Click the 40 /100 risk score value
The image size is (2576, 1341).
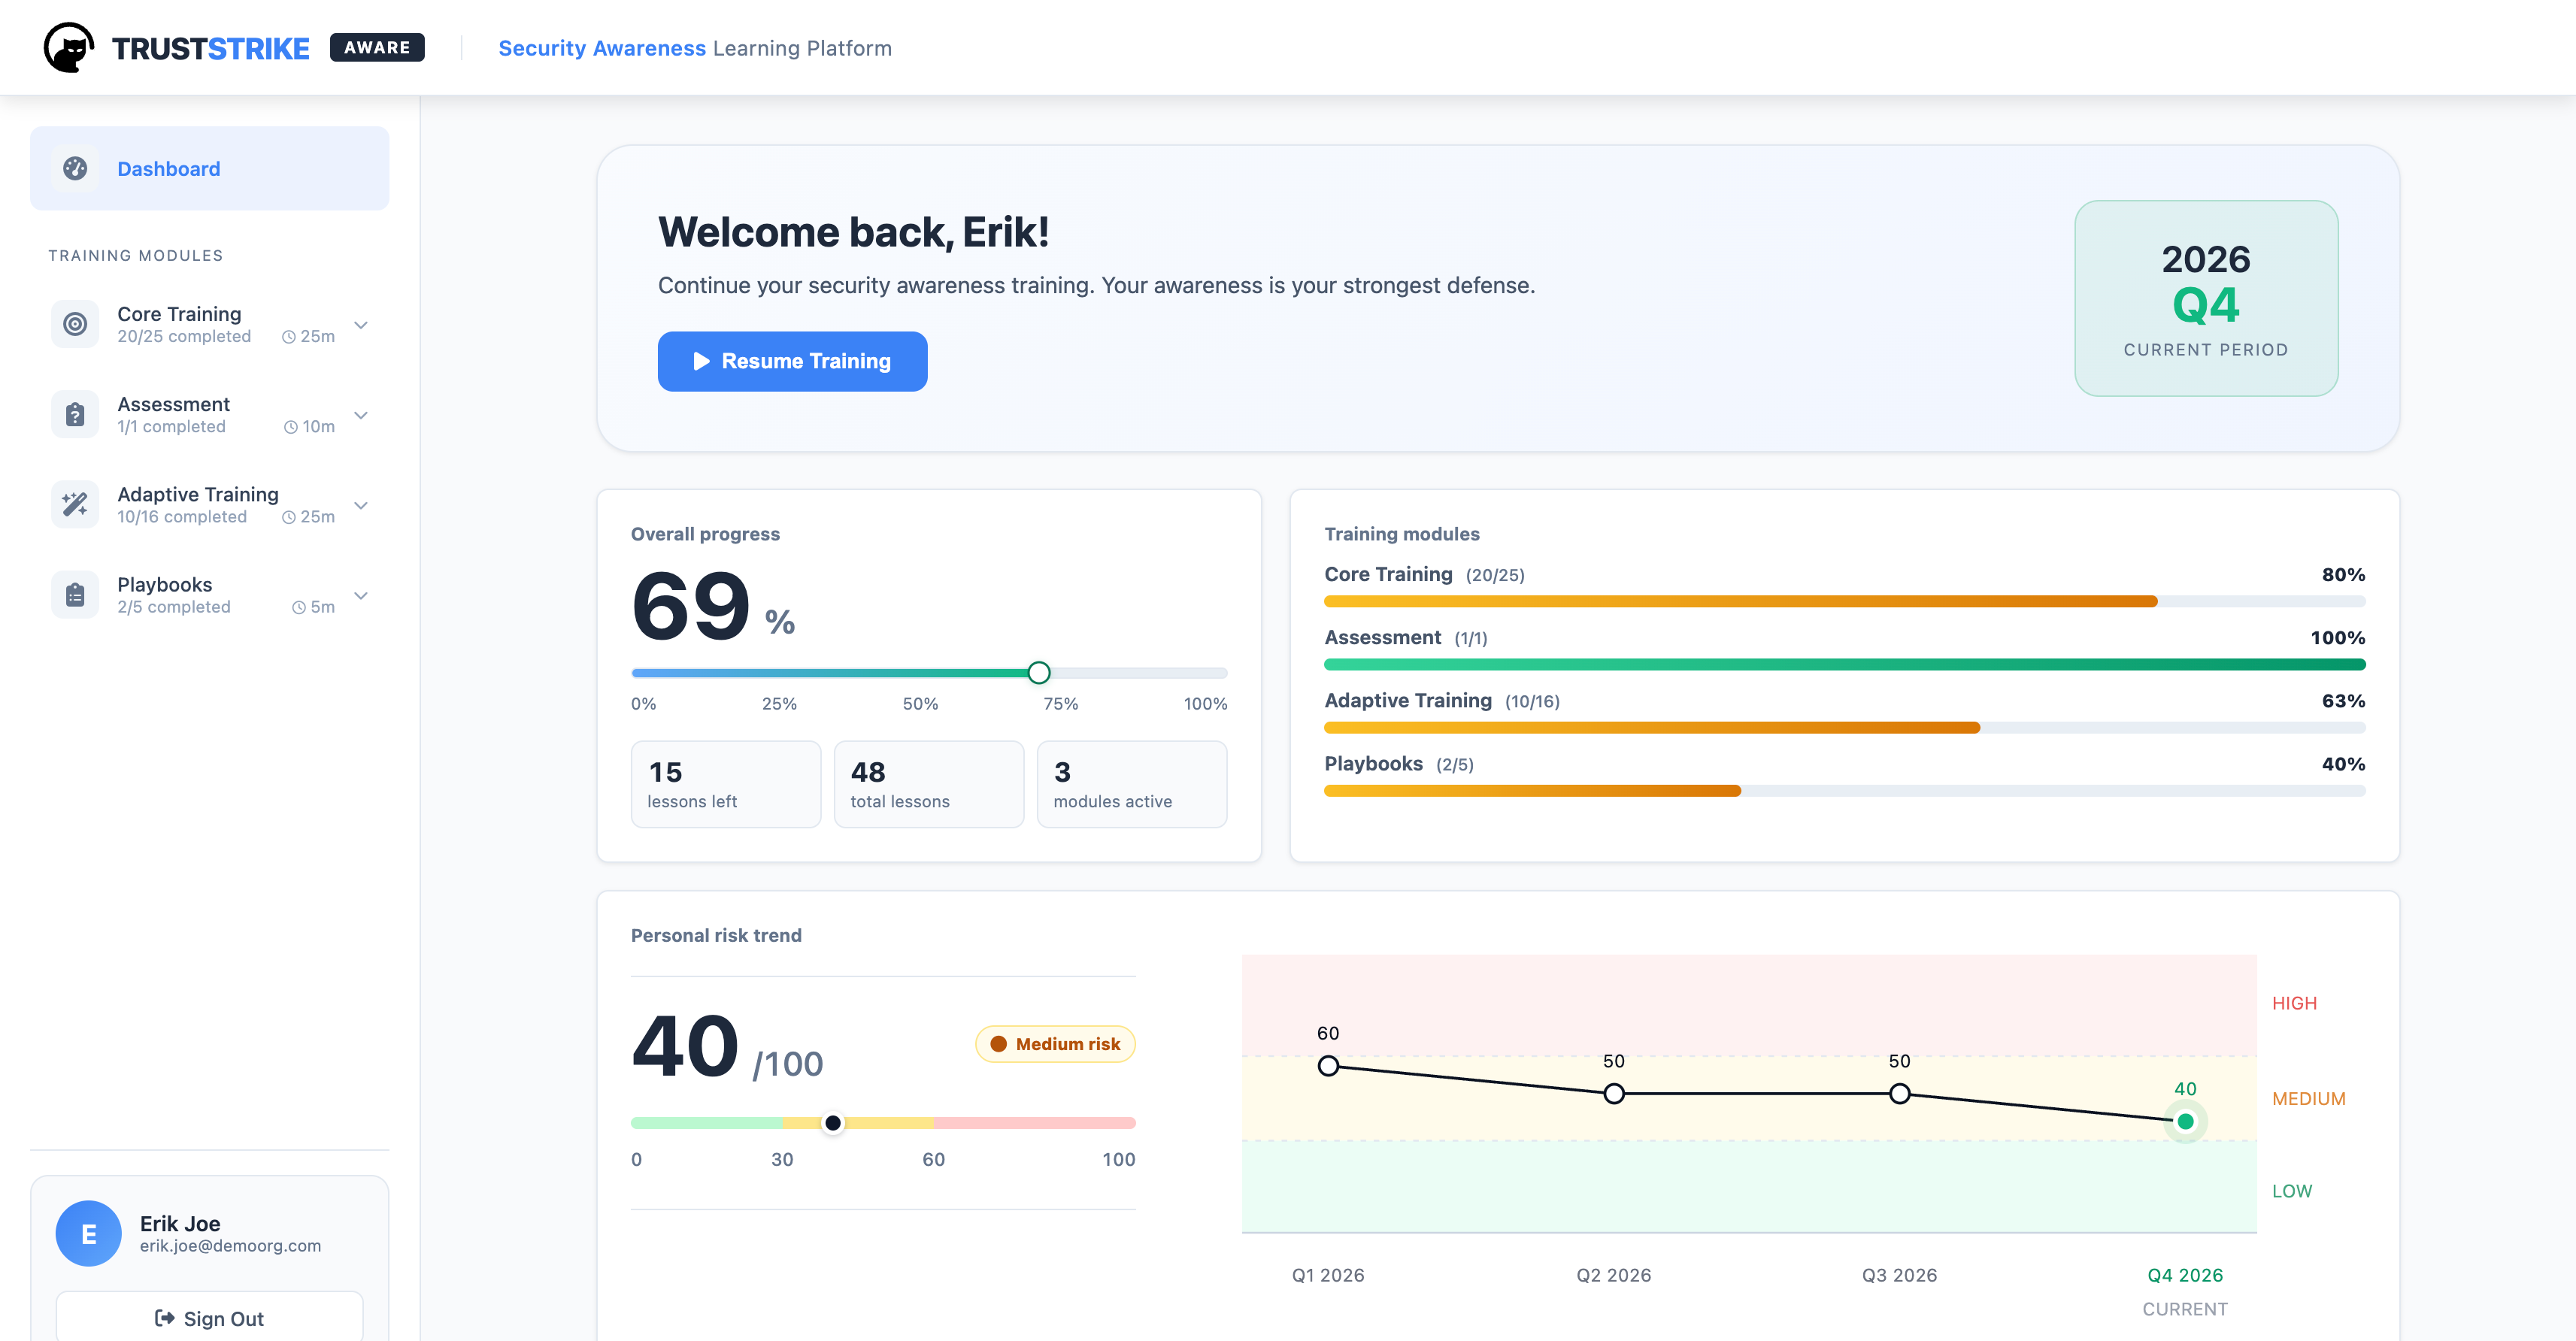pyautogui.click(x=727, y=1047)
